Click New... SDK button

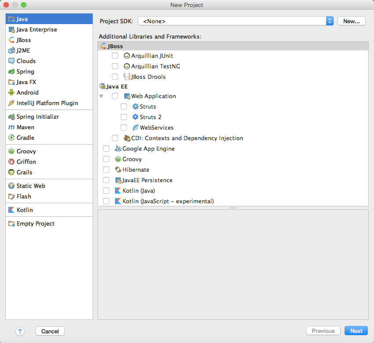[x=351, y=21]
